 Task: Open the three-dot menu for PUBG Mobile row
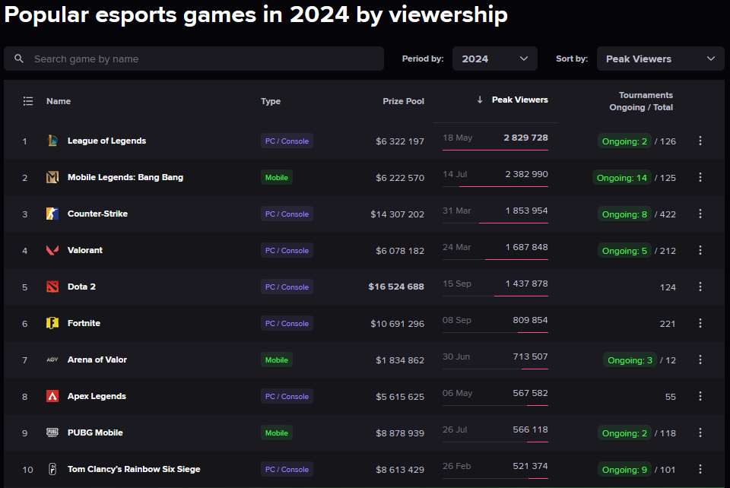pos(700,433)
